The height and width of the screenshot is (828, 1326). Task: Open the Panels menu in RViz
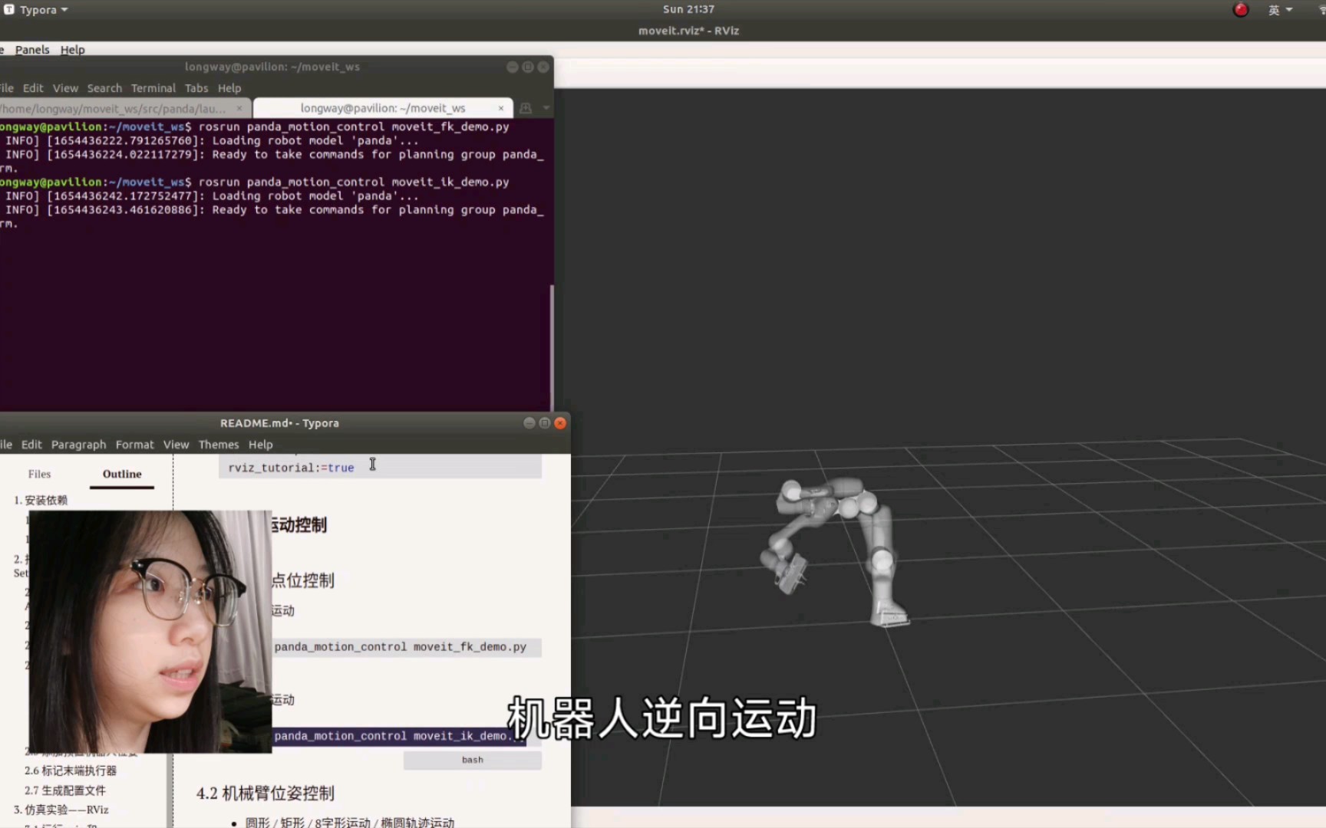(32, 50)
